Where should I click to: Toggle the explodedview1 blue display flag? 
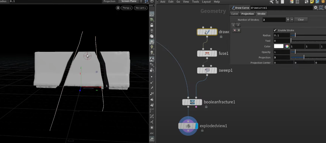pyautogui.click(x=197, y=126)
